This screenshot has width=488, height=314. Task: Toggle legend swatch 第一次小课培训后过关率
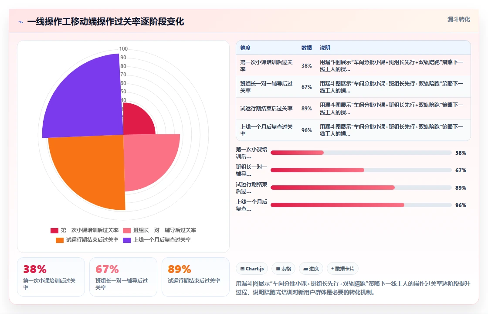click(54, 231)
